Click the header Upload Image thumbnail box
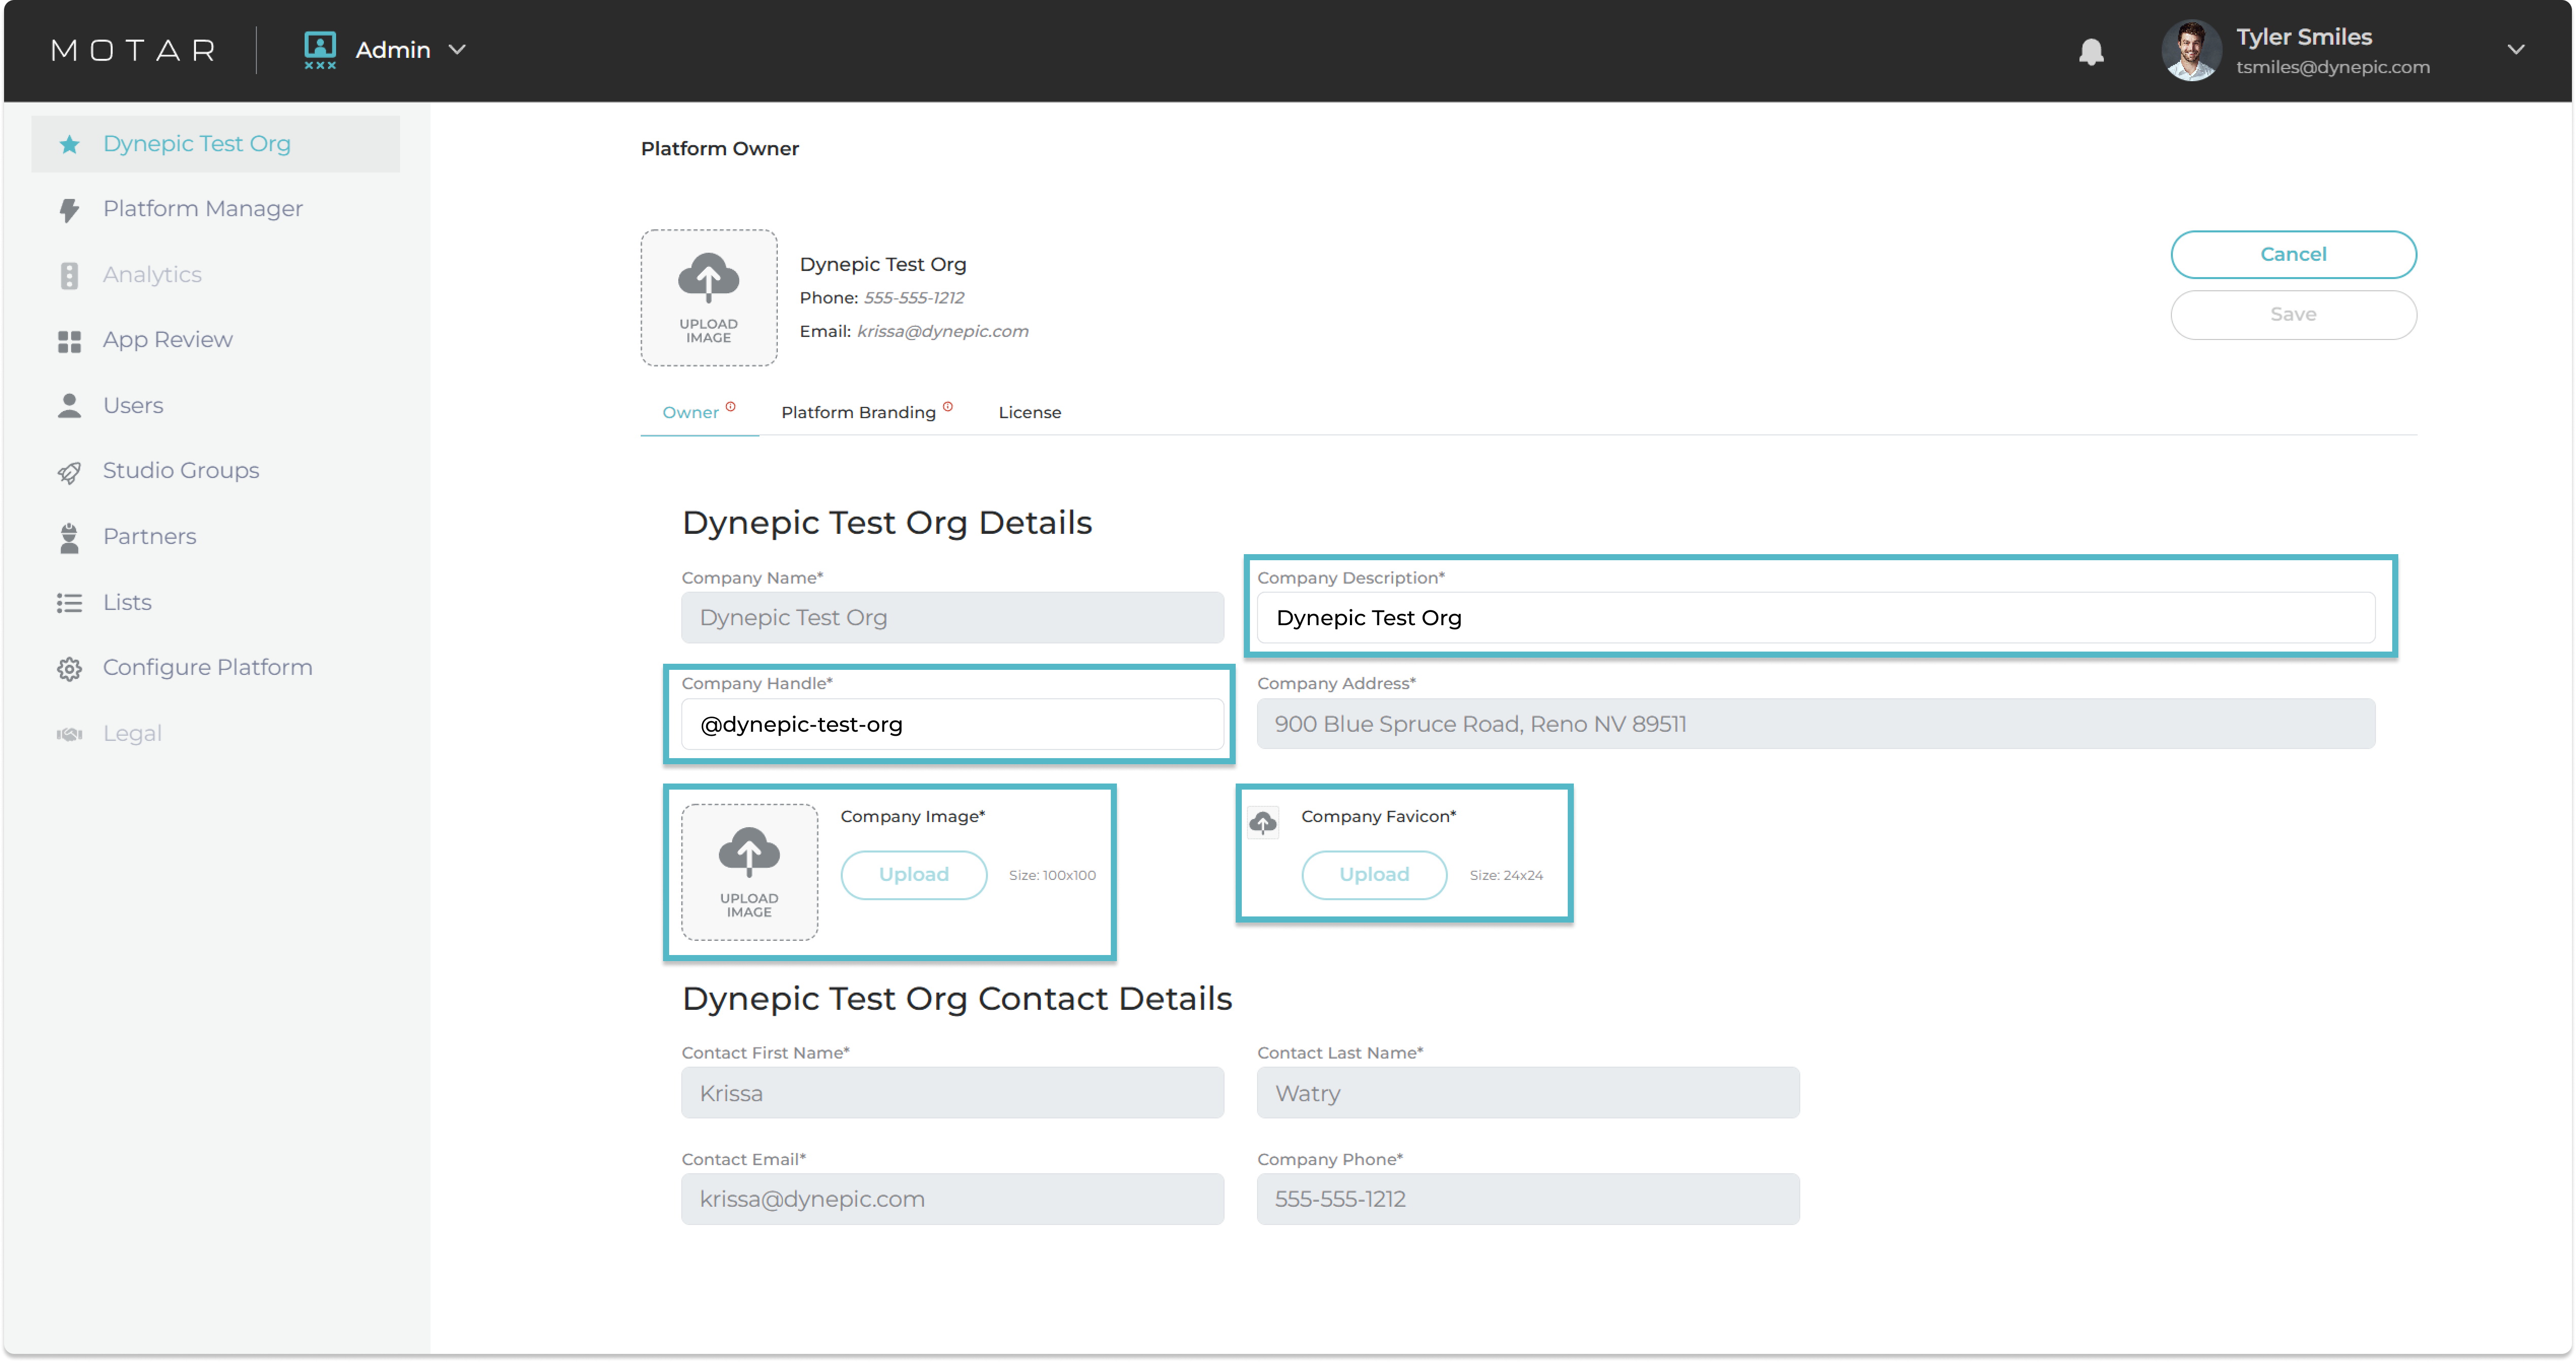Image resolution: width=2576 pixels, height=1362 pixels. pyautogui.click(x=708, y=298)
